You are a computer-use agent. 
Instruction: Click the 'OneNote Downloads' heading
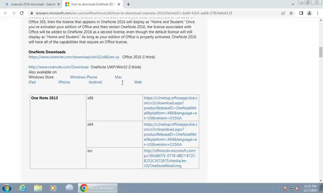47,52
